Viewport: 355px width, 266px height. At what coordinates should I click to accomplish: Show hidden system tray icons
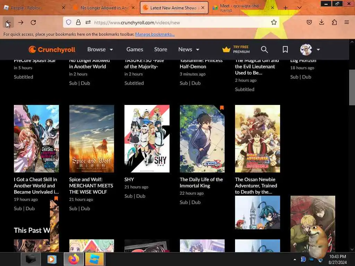click(x=295, y=259)
